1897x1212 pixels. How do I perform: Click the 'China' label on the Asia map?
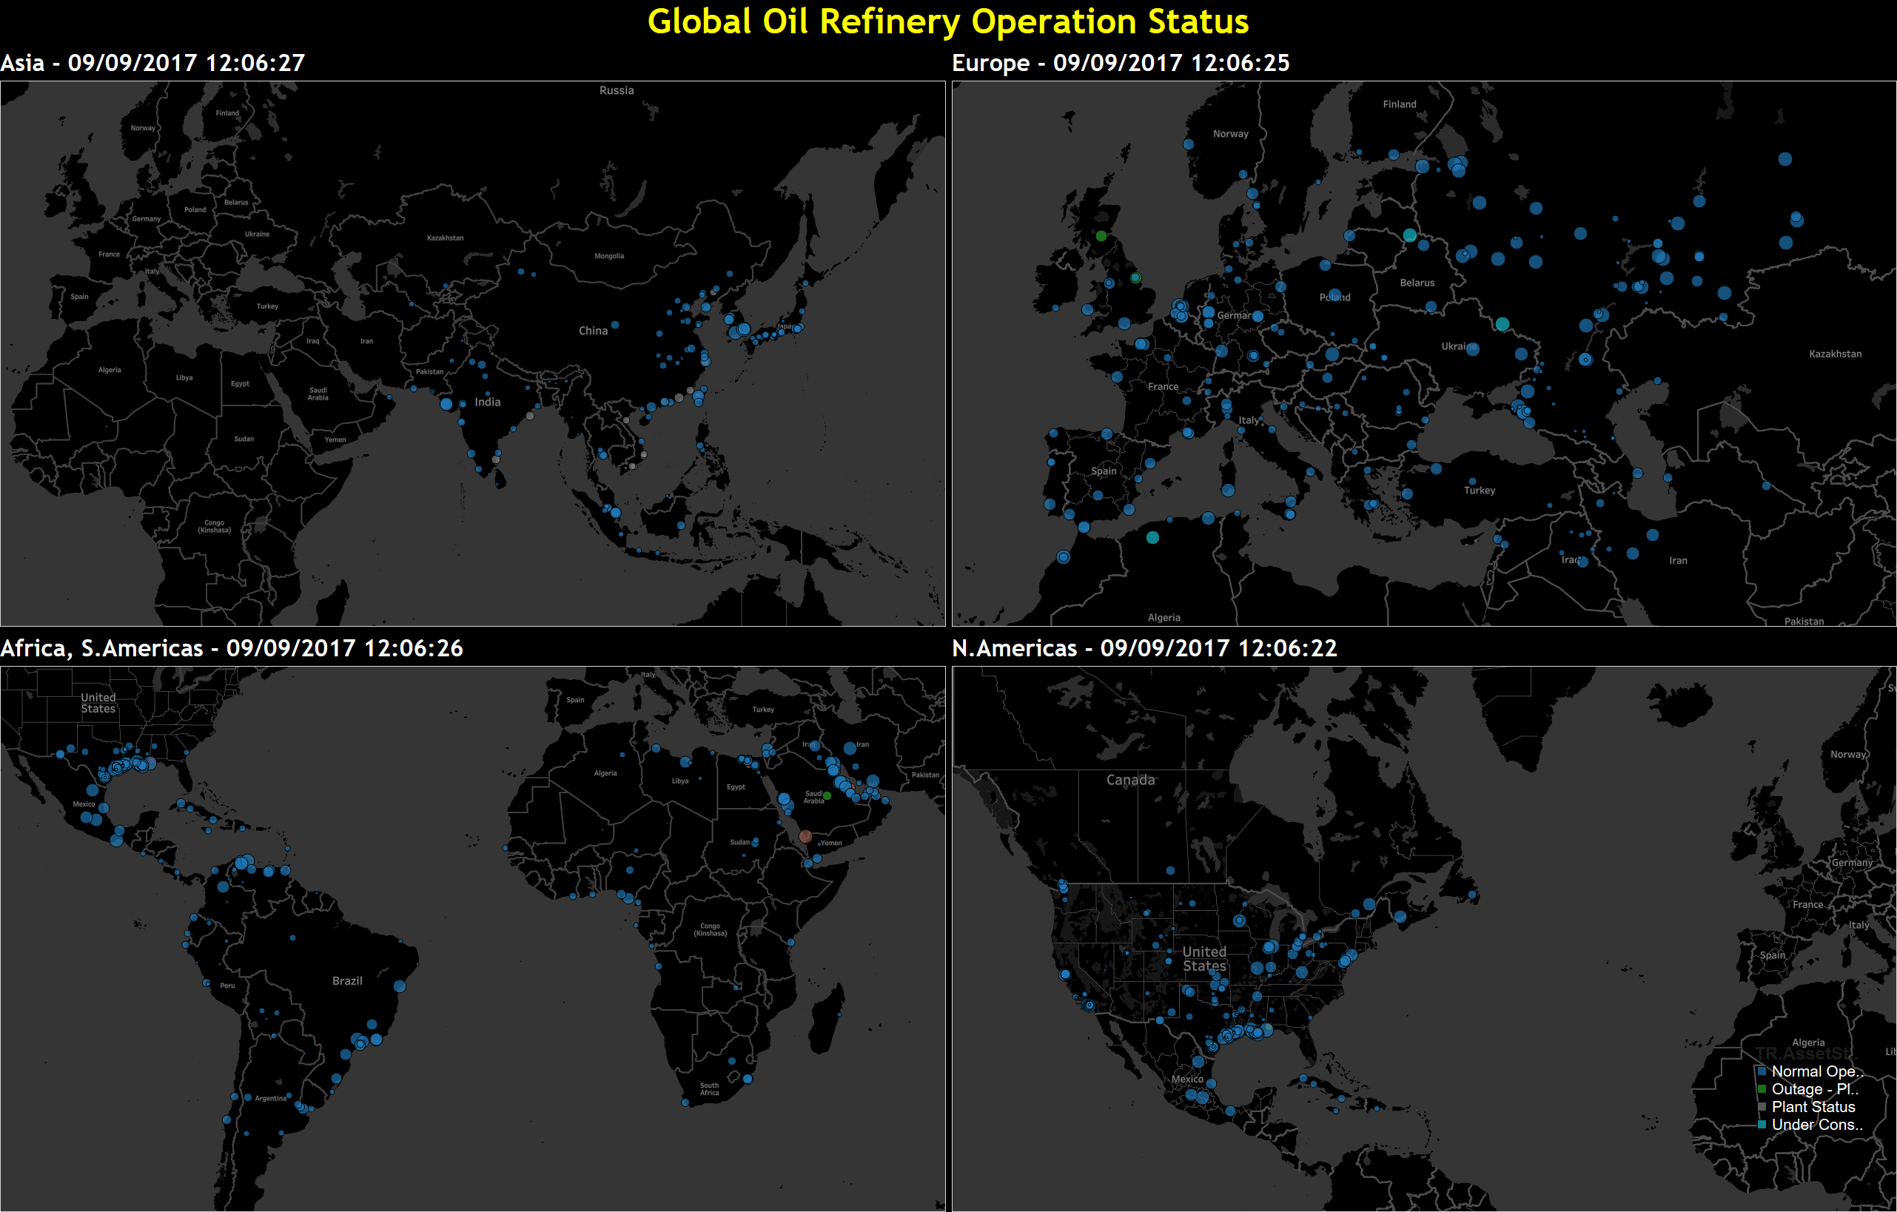(x=593, y=331)
